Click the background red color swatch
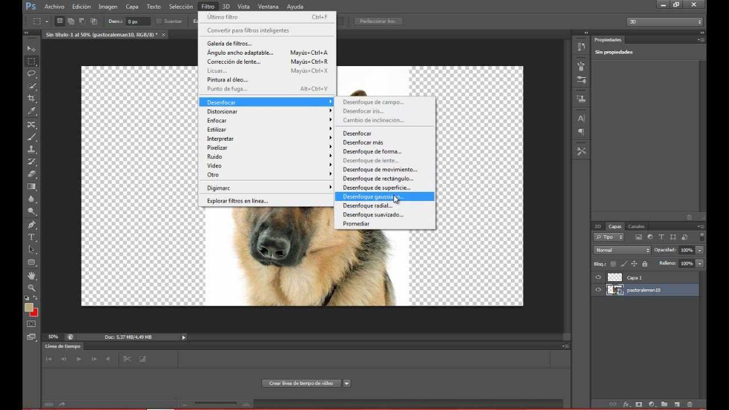Viewport: 729px width, 410px height. (x=35, y=312)
